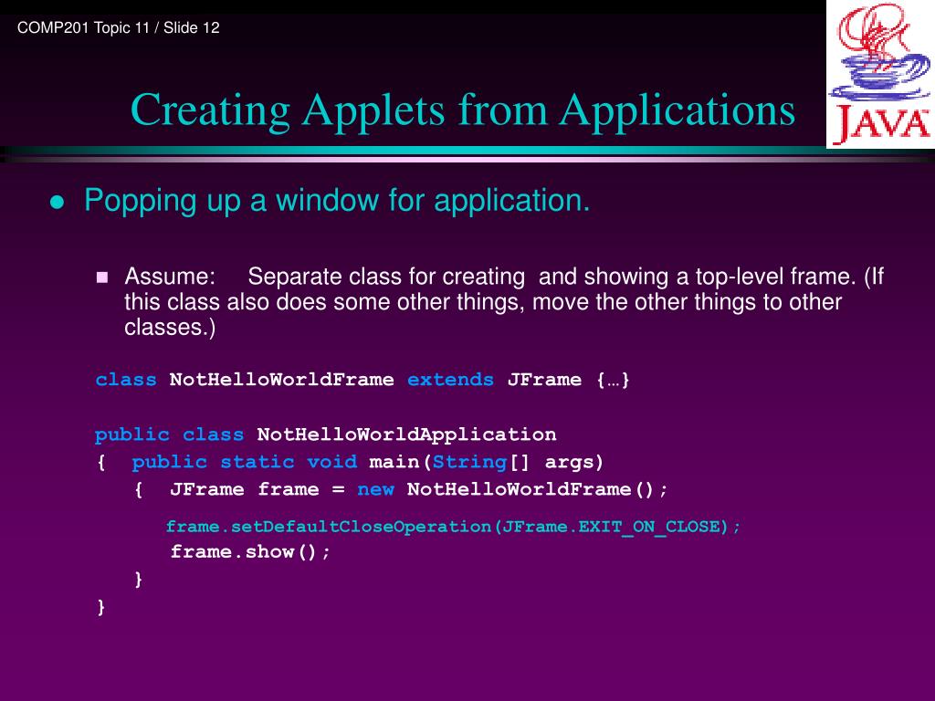Image resolution: width=935 pixels, height=701 pixels.
Task: Click the 'frame.setDefaultCloseOperation(JFrame.EXIT_ON_CLOSE);' line
Action: point(453,527)
